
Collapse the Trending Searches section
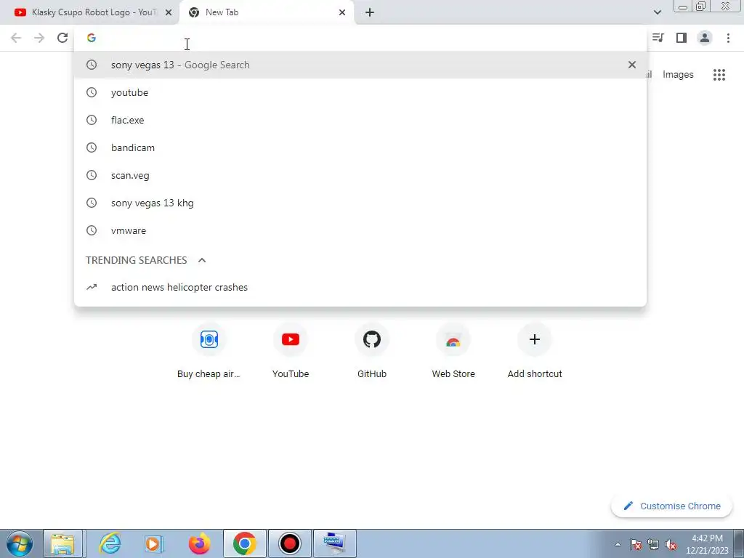pyautogui.click(x=202, y=260)
